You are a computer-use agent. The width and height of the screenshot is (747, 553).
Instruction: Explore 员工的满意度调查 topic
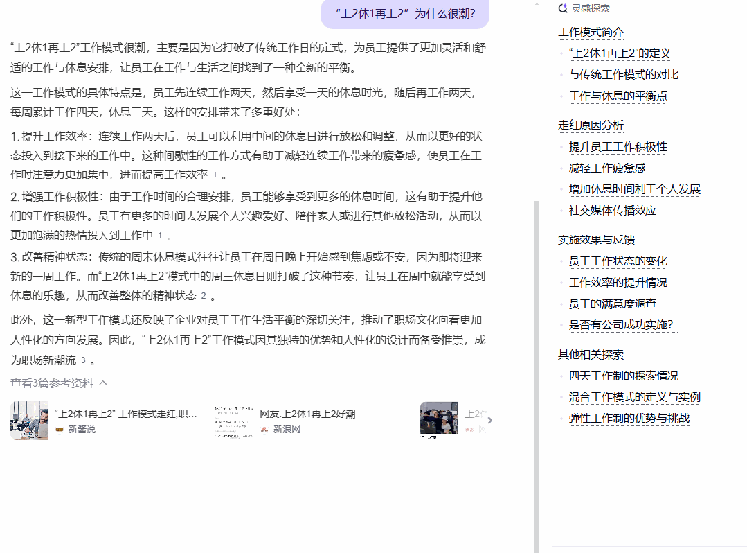tap(613, 304)
